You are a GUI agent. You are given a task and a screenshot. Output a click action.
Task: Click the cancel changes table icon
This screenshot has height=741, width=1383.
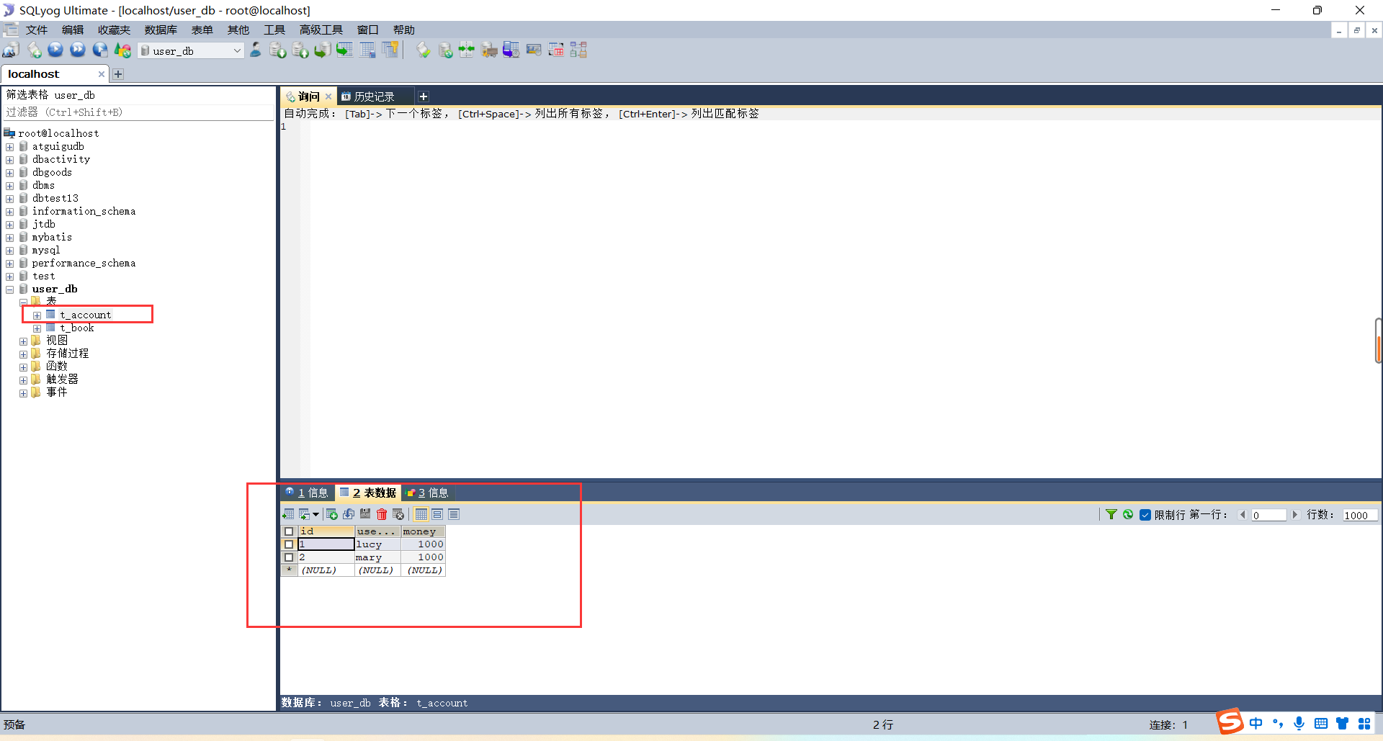tap(398, 514)
